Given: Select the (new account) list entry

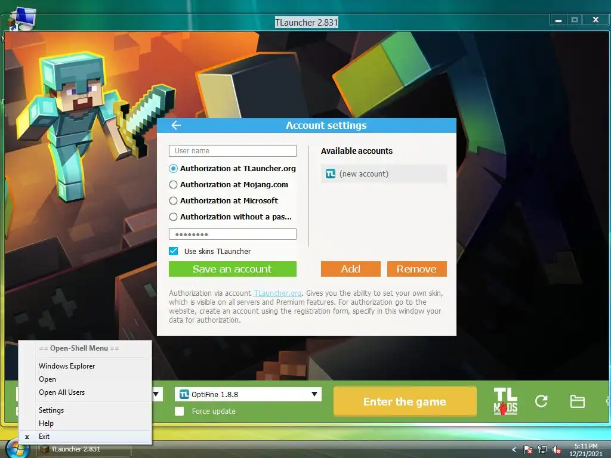Looking at the screenshot, I should [x=384, y=174].
